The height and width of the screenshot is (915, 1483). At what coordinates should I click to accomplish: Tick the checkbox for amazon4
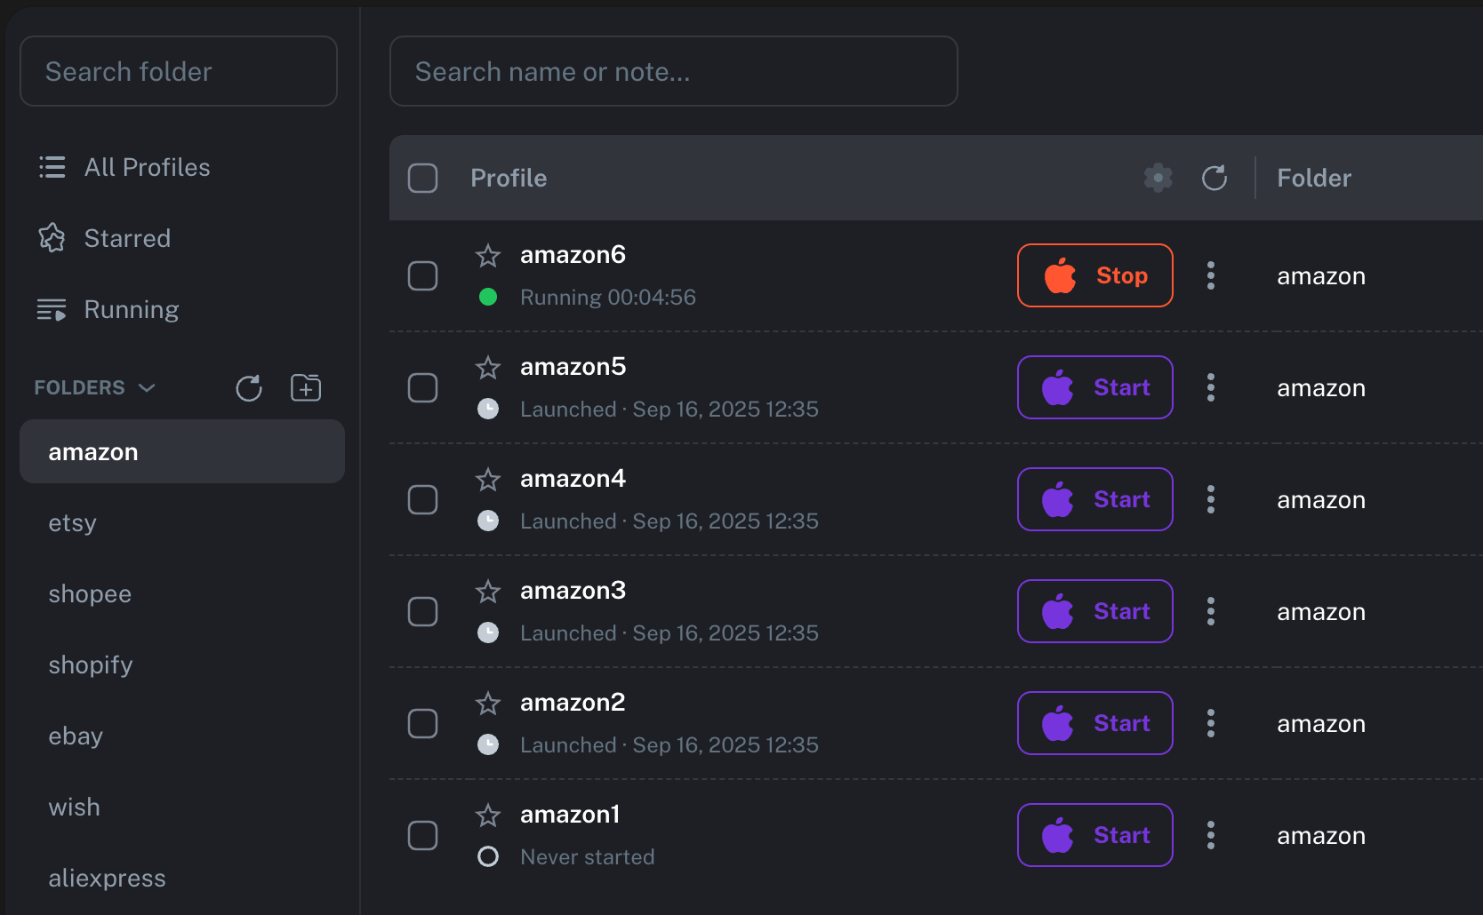pyautogui.click(x=422, y=499)
